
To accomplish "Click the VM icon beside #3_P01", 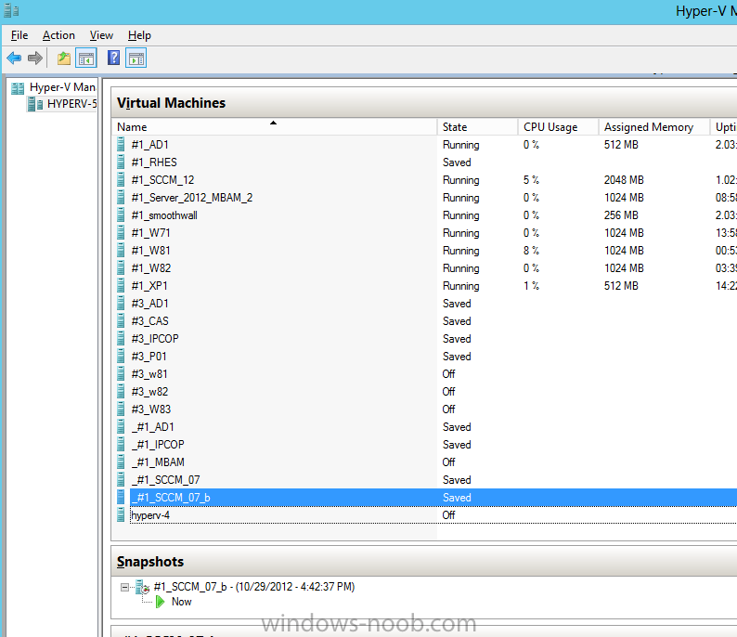I will 121,356.
